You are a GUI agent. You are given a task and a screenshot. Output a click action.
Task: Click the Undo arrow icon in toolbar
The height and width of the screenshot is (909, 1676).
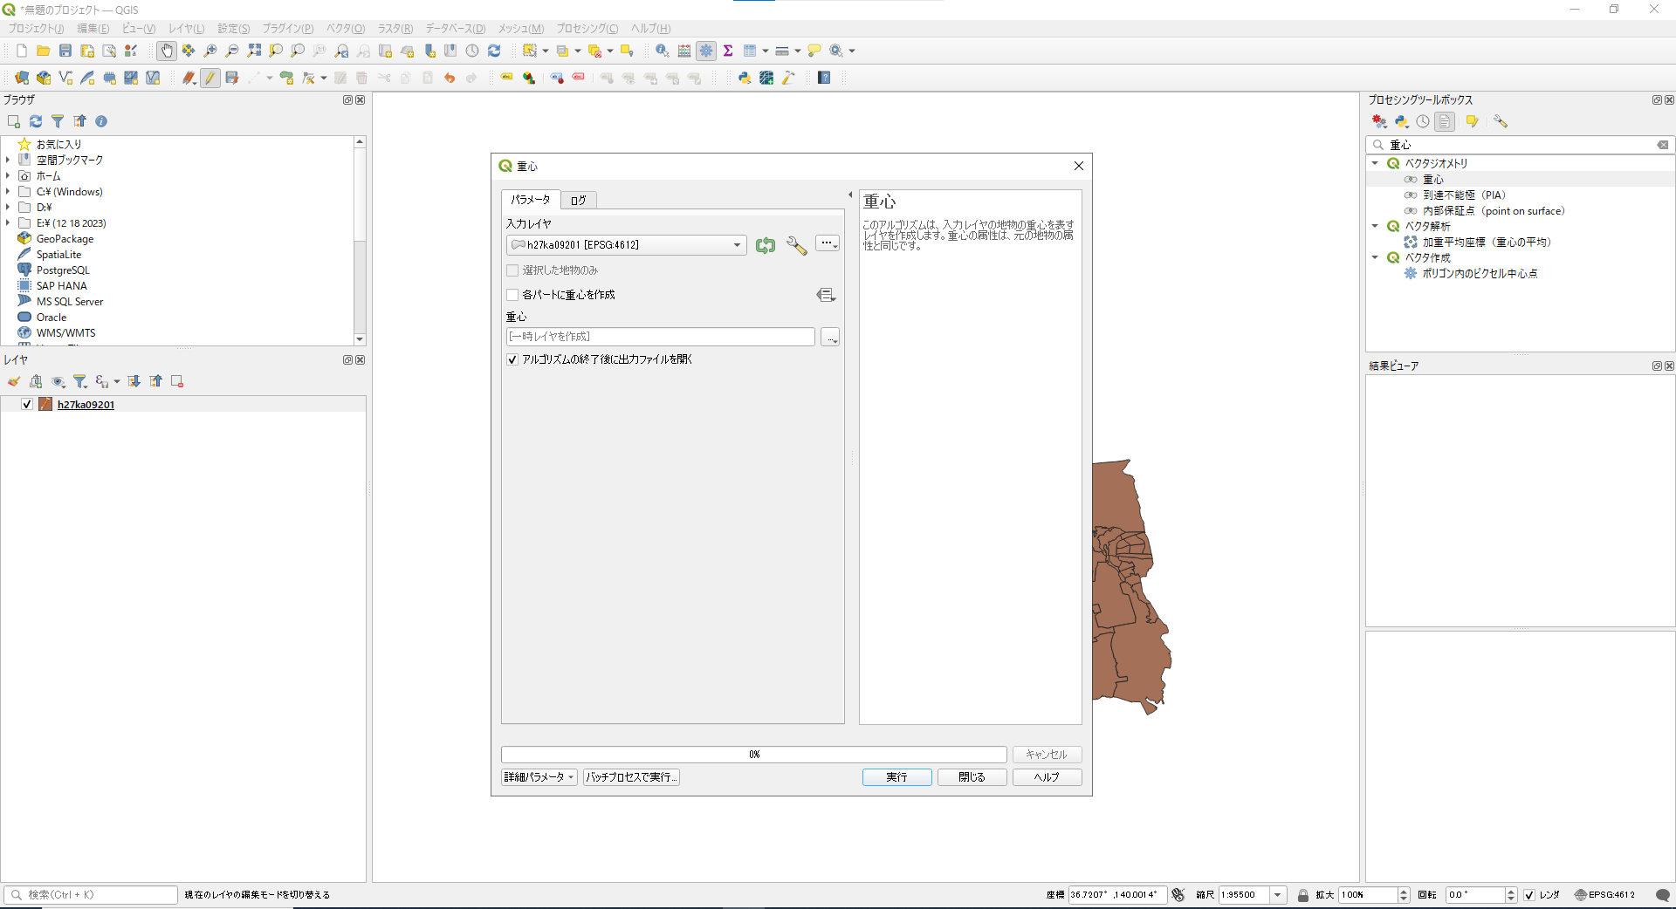(x=450, y=78)
